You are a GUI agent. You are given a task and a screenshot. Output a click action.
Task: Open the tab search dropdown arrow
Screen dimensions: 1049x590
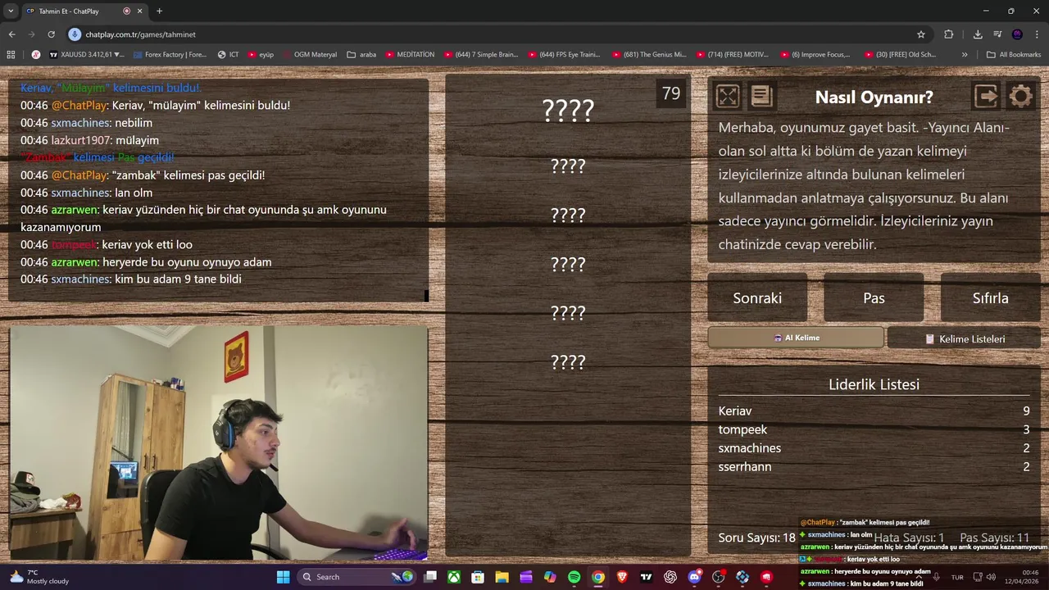pos(11,11)
